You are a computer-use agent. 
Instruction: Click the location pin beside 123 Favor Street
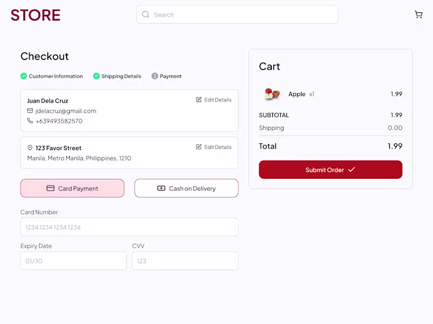click(x=29, y=147)
